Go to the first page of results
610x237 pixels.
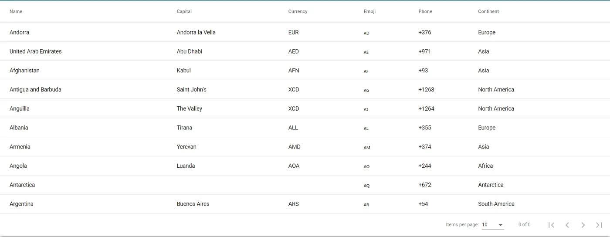pos(551,225)
